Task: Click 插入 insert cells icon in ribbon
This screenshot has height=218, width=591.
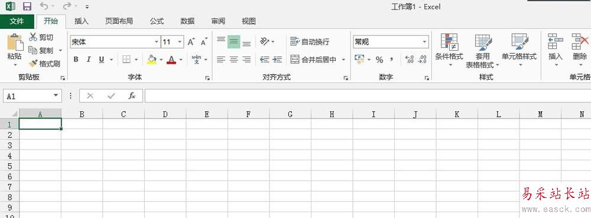Action: 555,41
